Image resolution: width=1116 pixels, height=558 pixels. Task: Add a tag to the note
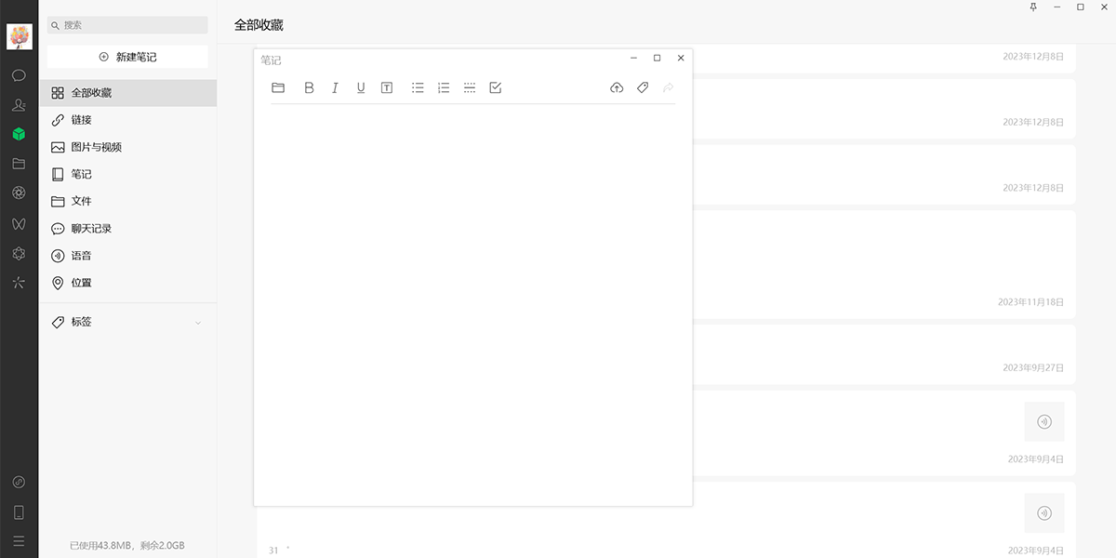tap(642, 87)
